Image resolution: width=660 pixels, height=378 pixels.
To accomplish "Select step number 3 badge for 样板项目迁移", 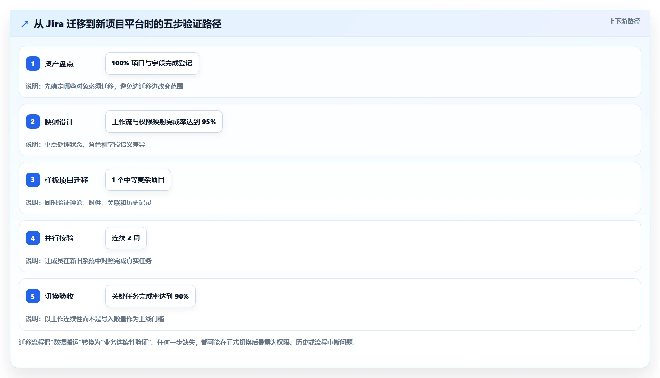I will click(33, 180).
